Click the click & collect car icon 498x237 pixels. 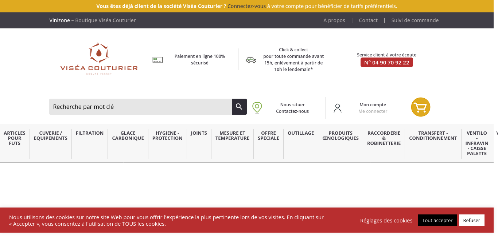pos(251,60)
